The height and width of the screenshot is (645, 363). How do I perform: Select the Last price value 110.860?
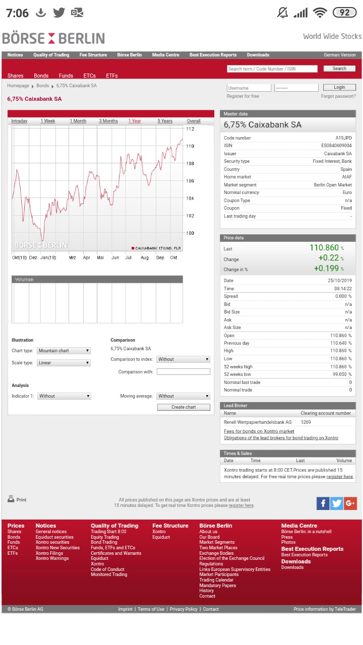pos(324,248)
